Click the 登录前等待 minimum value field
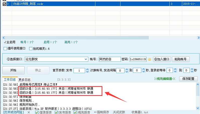 170,71
